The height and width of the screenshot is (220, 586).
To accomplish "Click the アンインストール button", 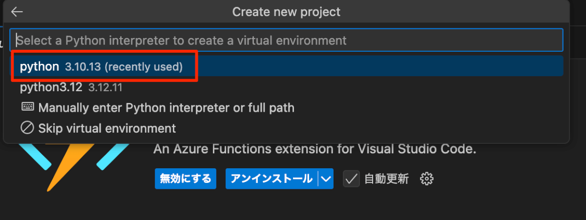I will click(271, 179).
